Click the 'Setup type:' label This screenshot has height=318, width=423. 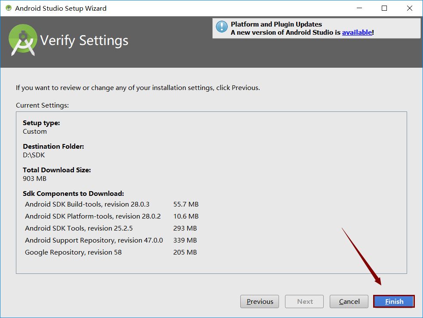41,123
